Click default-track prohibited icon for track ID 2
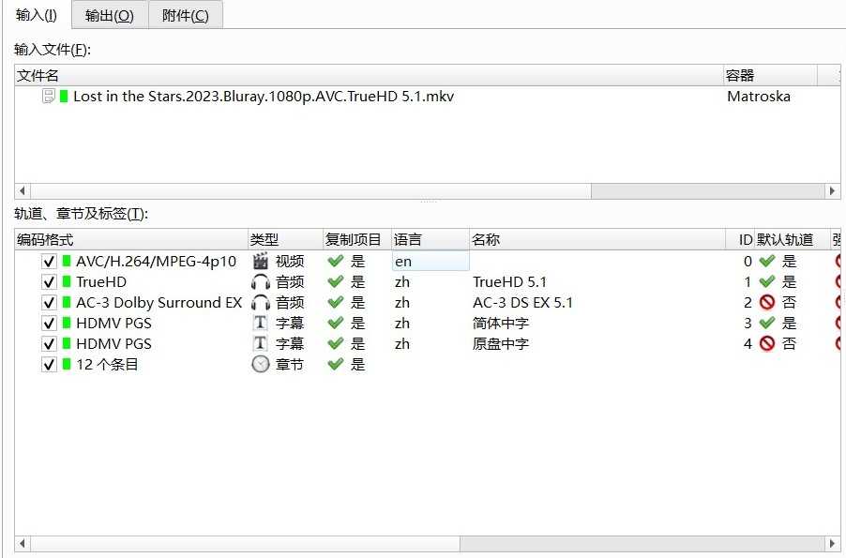The width and height of the screenshot is (846, 558). [767, 302]
